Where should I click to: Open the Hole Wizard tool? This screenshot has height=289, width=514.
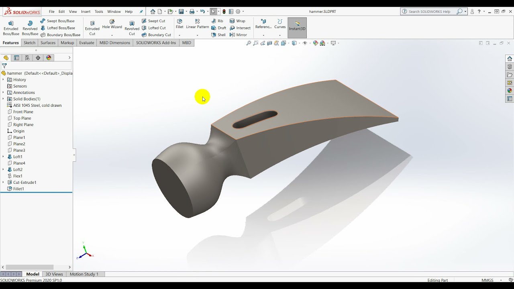[x=112, y=24]
